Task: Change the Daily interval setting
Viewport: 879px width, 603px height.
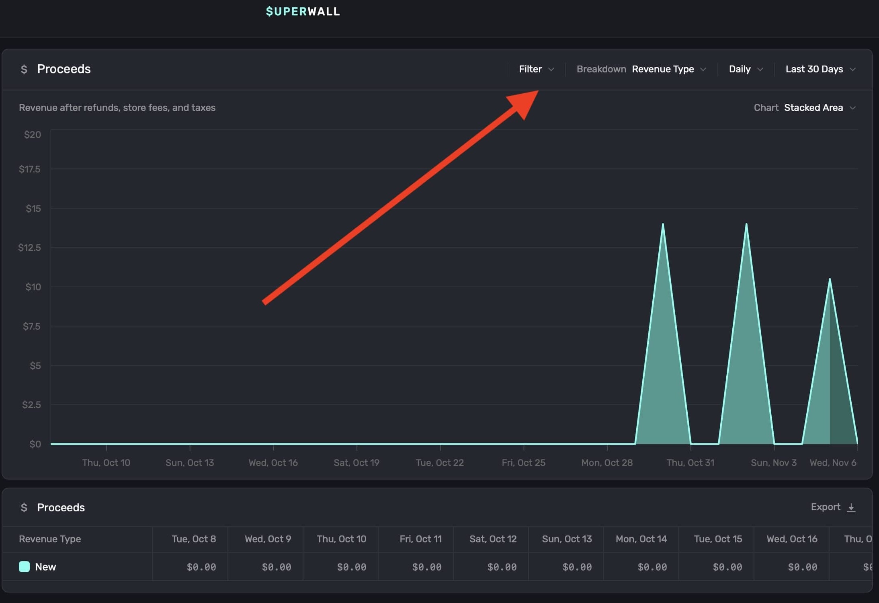Action: (740, 69)
